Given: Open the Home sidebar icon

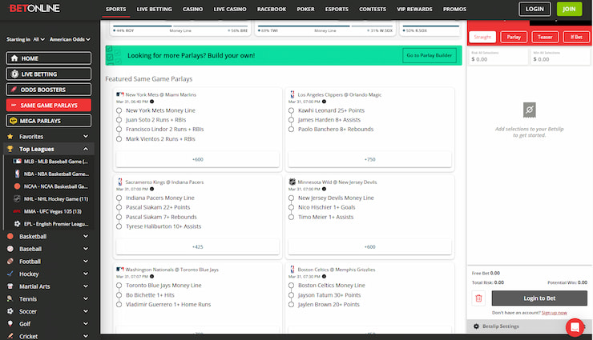Looking at the screenshot, I should (14, 58).
